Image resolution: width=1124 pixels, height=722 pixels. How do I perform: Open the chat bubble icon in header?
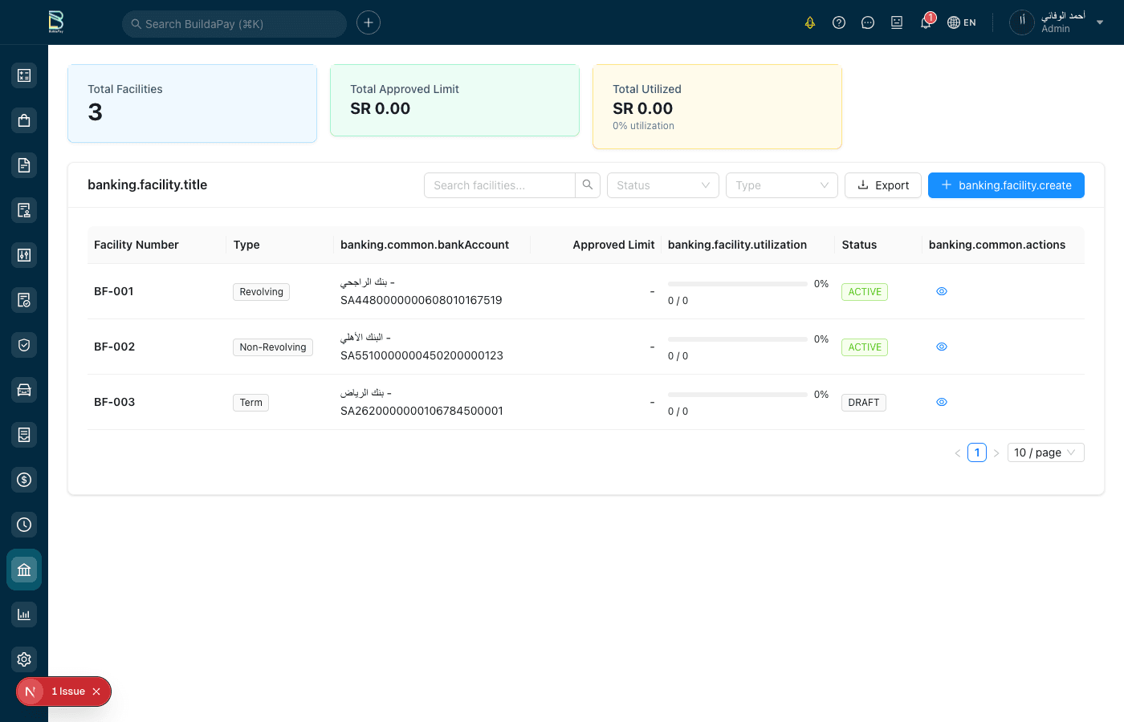[868, 22]
